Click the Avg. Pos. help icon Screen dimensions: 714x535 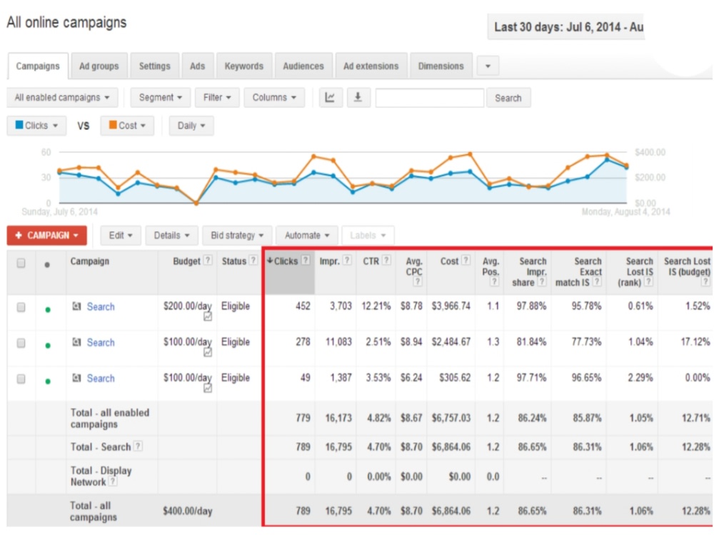pos(495,282)
